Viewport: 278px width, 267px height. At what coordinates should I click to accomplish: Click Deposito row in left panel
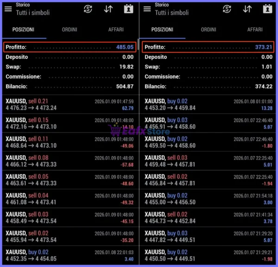point(69,57)
